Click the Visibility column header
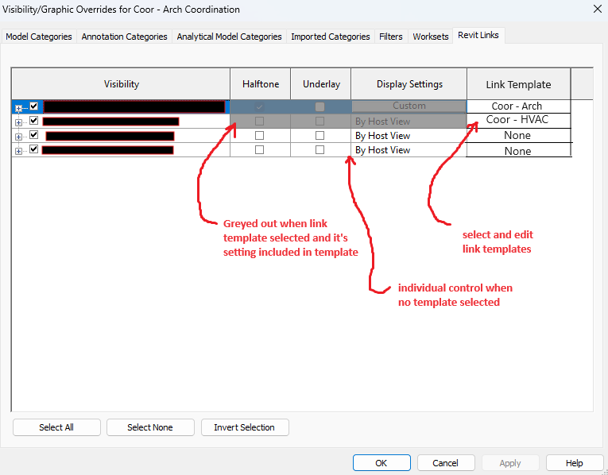Viewport: 608px width, 475px height. pos(122,84)
